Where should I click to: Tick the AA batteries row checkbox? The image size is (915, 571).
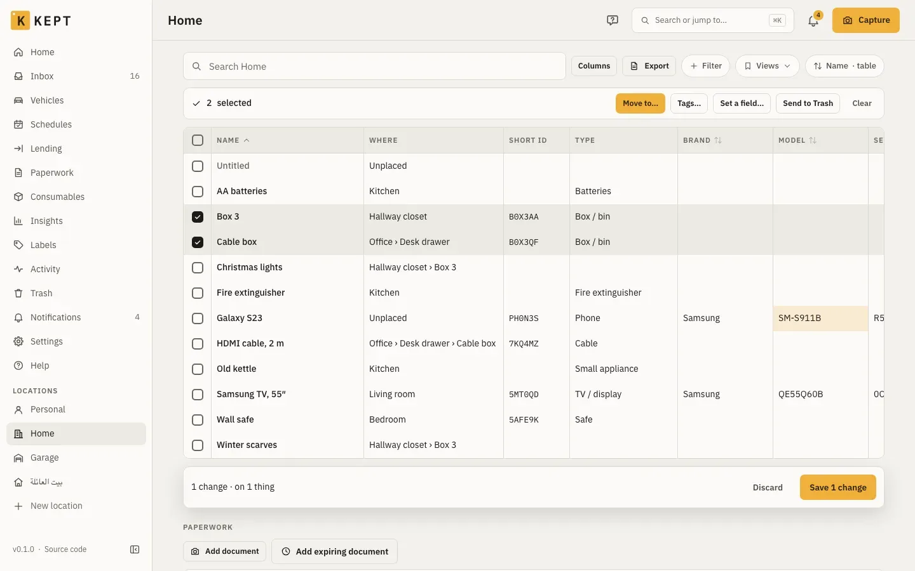198,192
